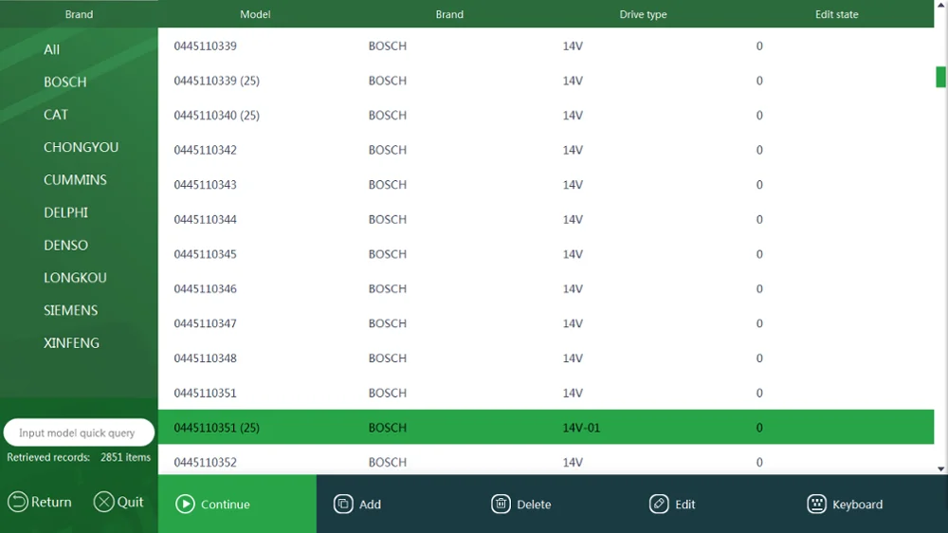Screen dimensions: 948x533
Task: Click the Continue play icon
Action: pyautogui.click(x=185, y=504)
